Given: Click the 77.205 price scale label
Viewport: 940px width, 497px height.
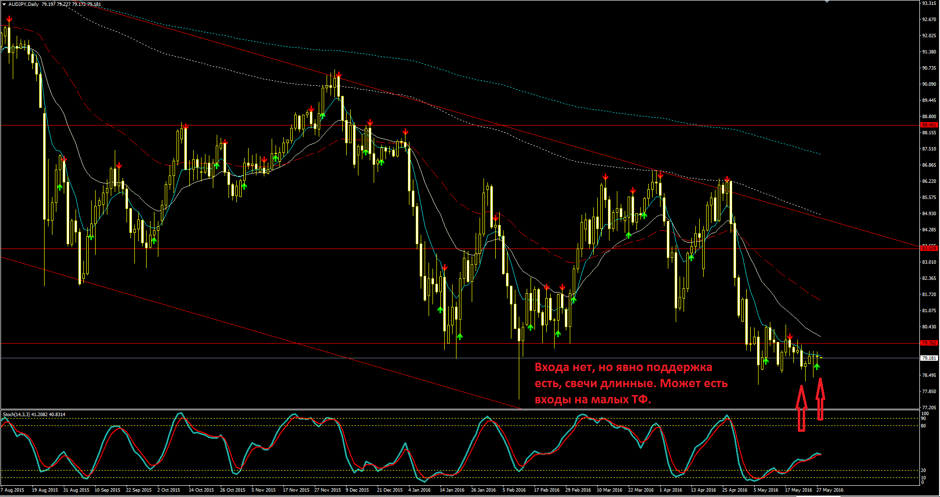Looking at the screenshot, I should click(x=929, y=408).
